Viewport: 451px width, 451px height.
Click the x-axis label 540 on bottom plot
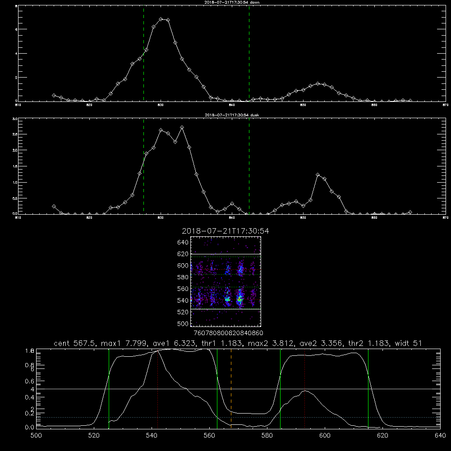152,436
